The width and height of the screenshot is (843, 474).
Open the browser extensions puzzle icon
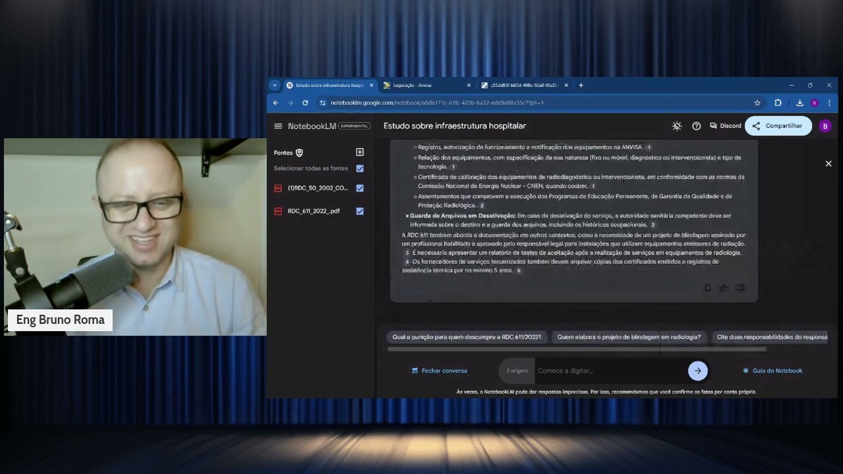[778, 103]
